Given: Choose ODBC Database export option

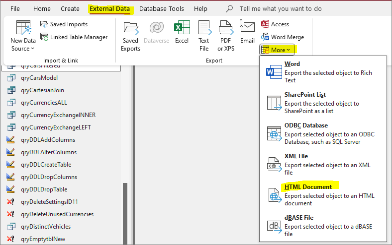Looking at the screenshot, I should 323,133.
